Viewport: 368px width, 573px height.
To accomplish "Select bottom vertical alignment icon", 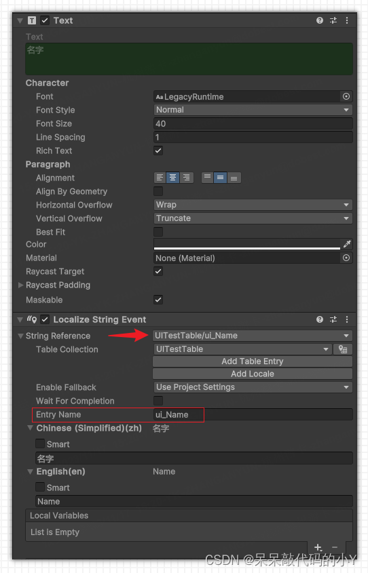I will (x=234, y=178).
